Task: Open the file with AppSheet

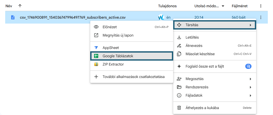Action: [x=131, y=48]
